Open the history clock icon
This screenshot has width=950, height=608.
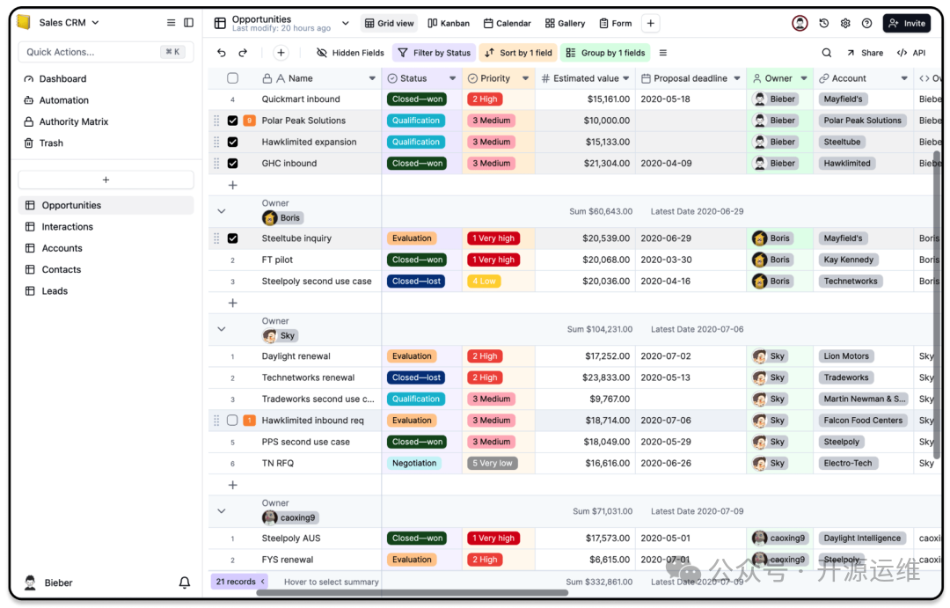[x=824, y=24]
